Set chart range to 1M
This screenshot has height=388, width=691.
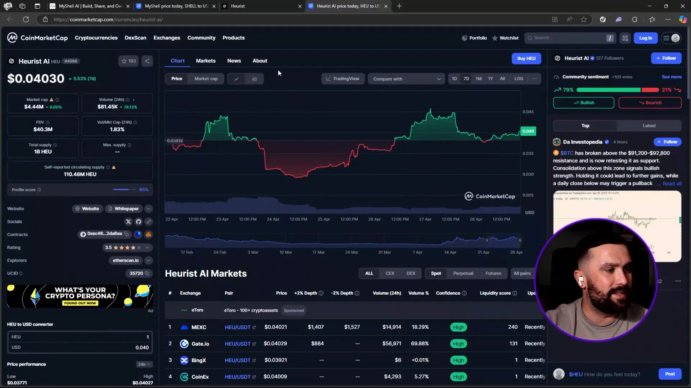pos(479,79)
